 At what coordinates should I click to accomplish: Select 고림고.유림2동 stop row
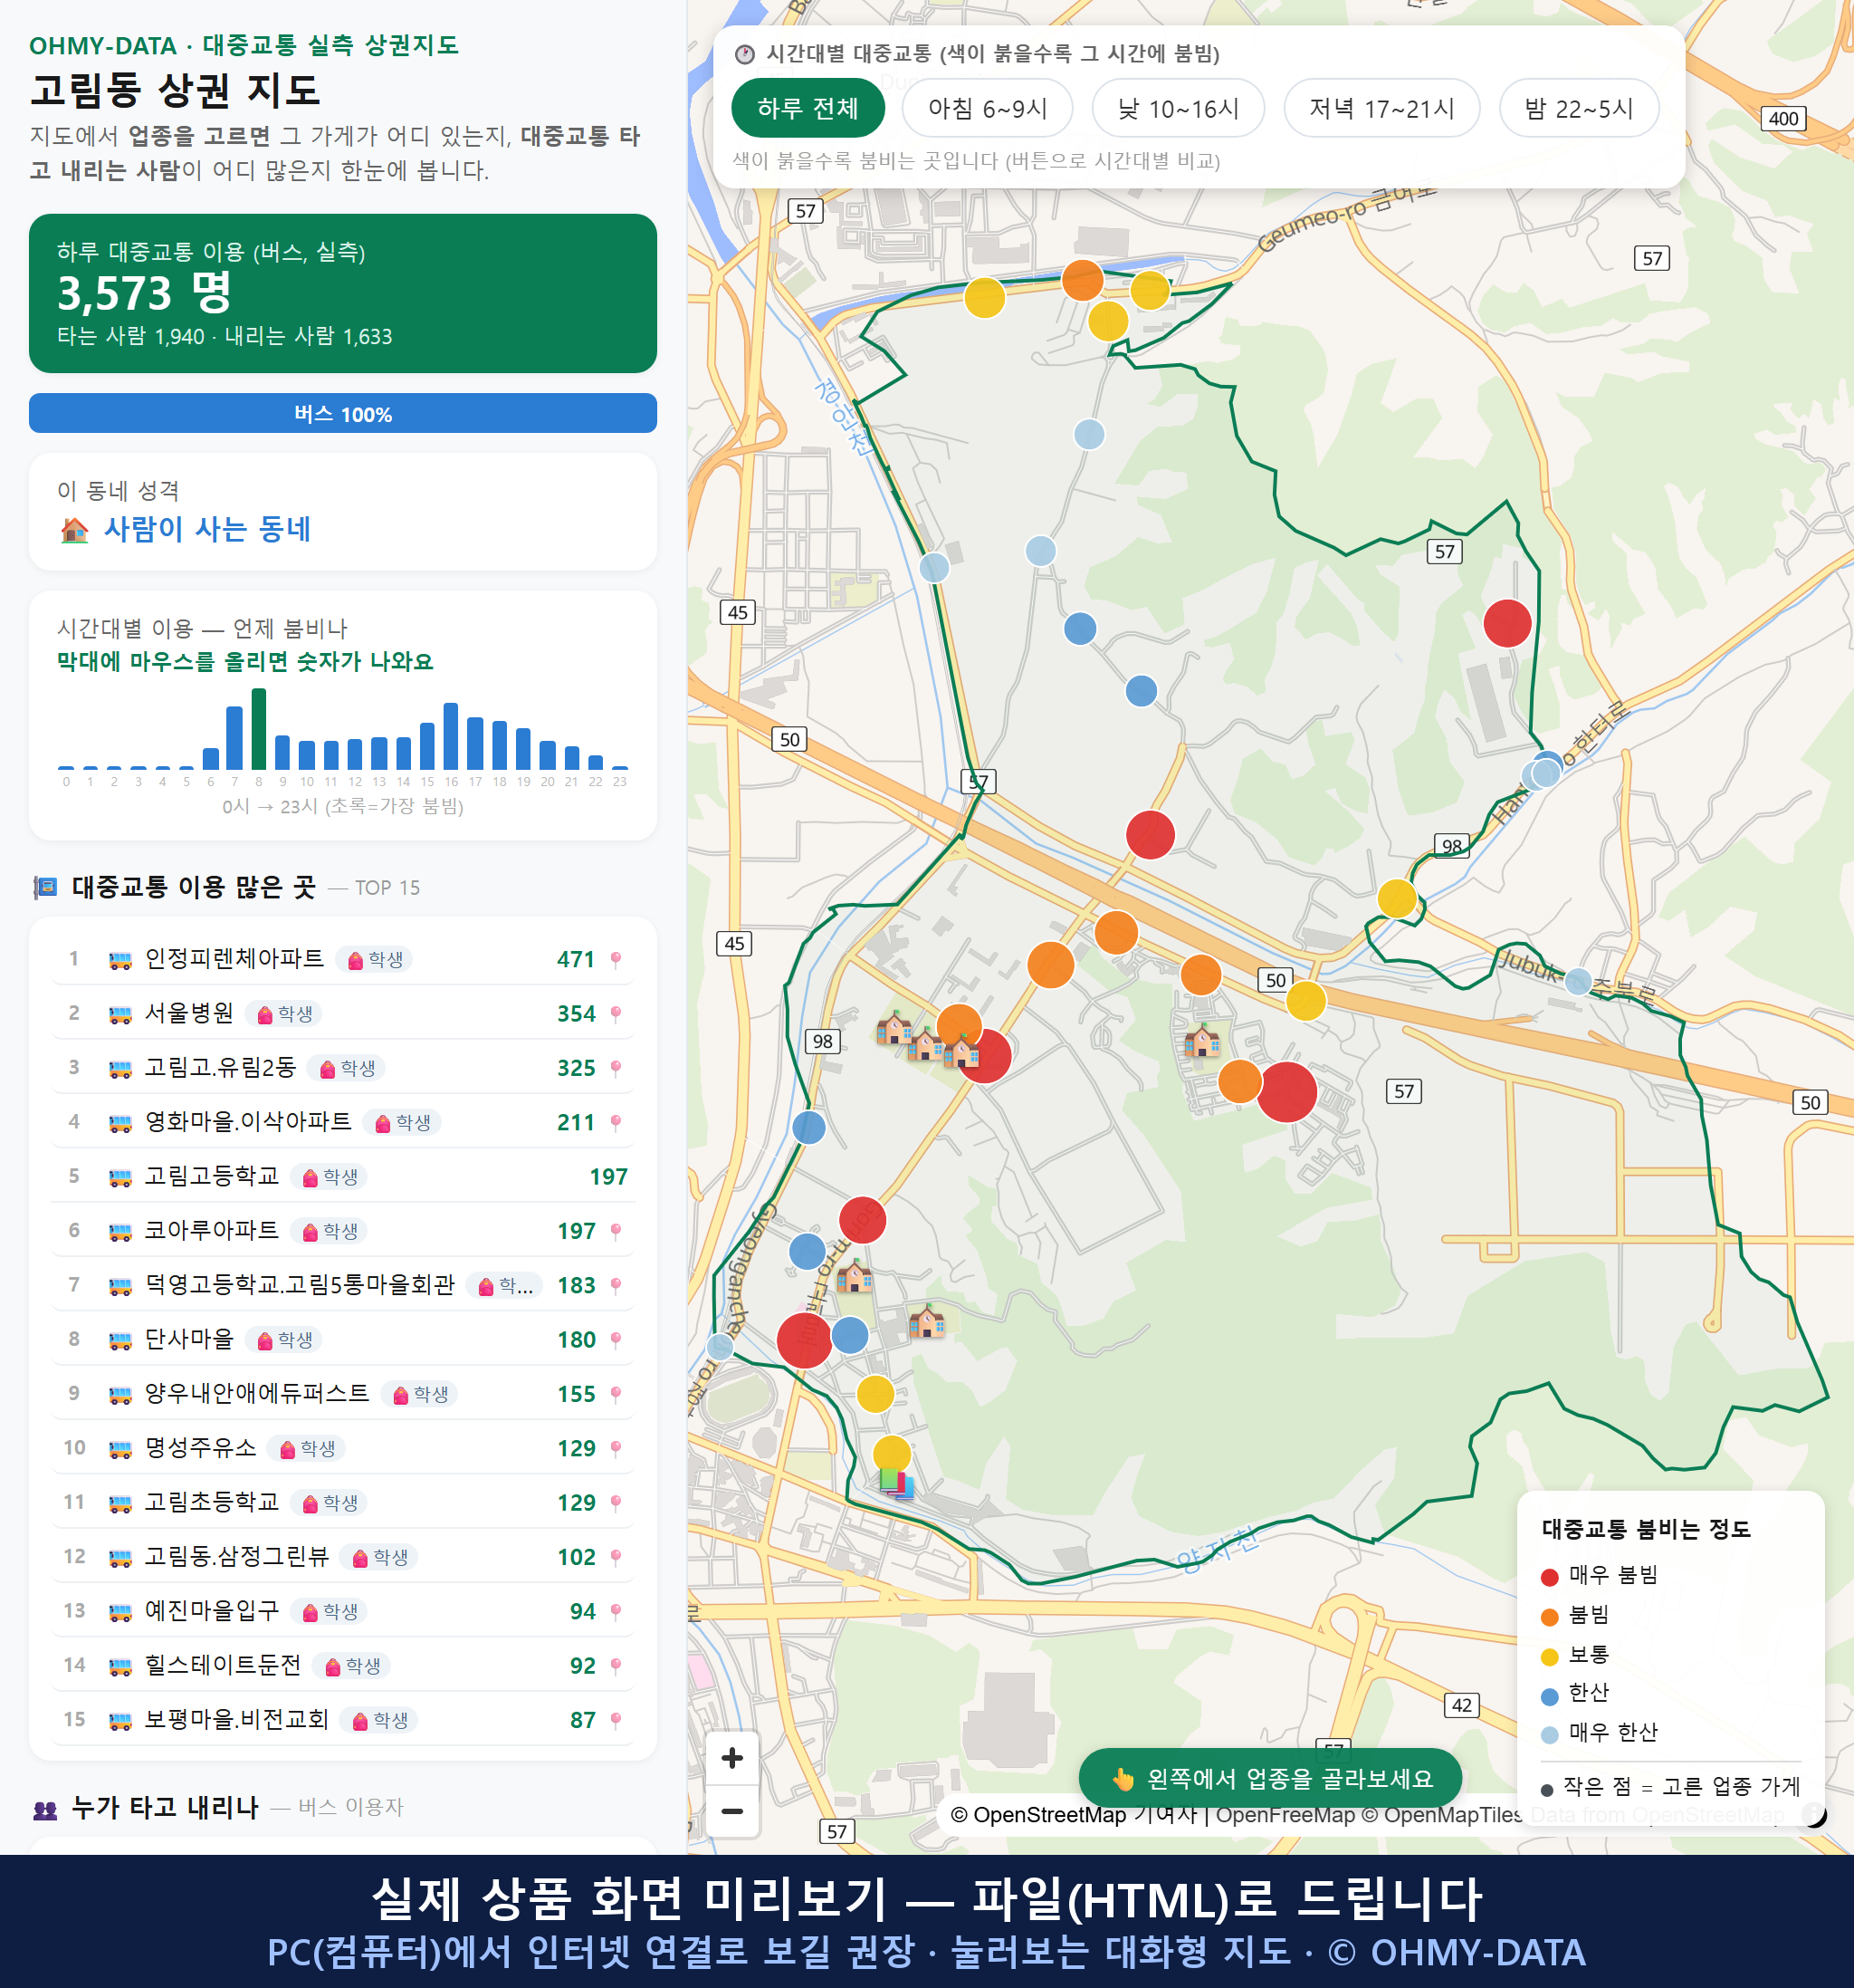pos(342,1068)
